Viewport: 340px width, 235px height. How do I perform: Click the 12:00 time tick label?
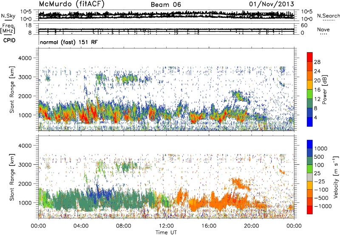[x=166, y=226]
